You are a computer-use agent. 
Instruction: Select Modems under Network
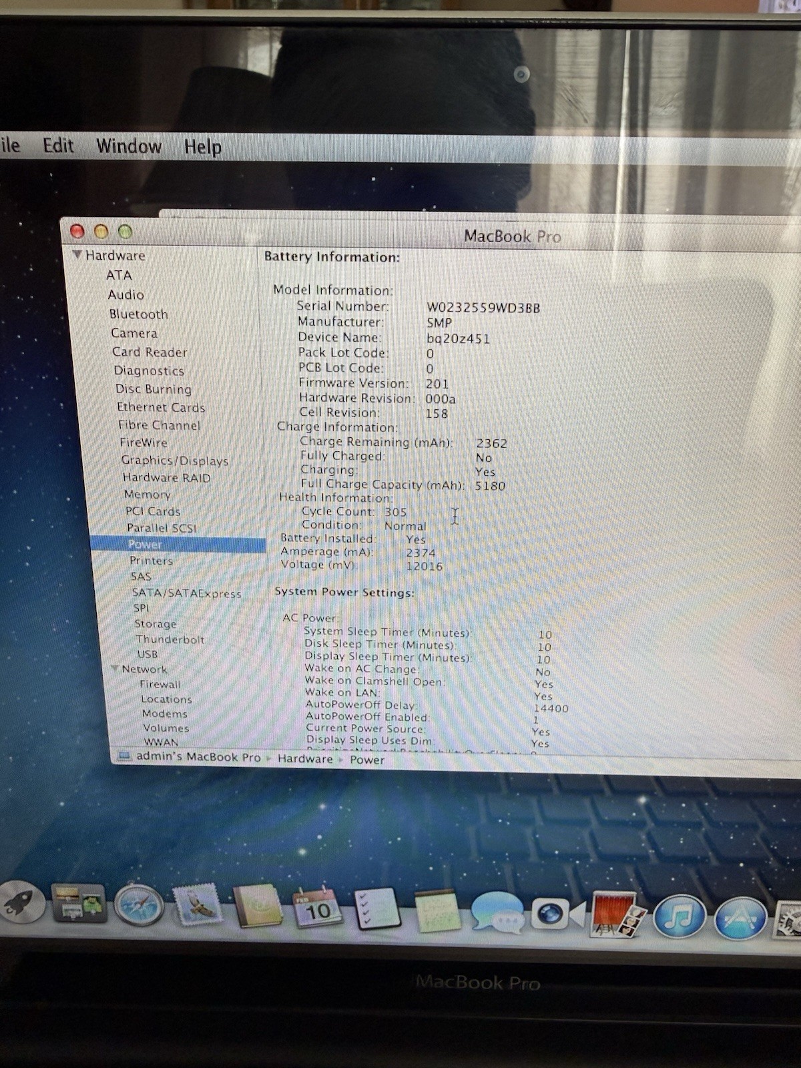164,714
